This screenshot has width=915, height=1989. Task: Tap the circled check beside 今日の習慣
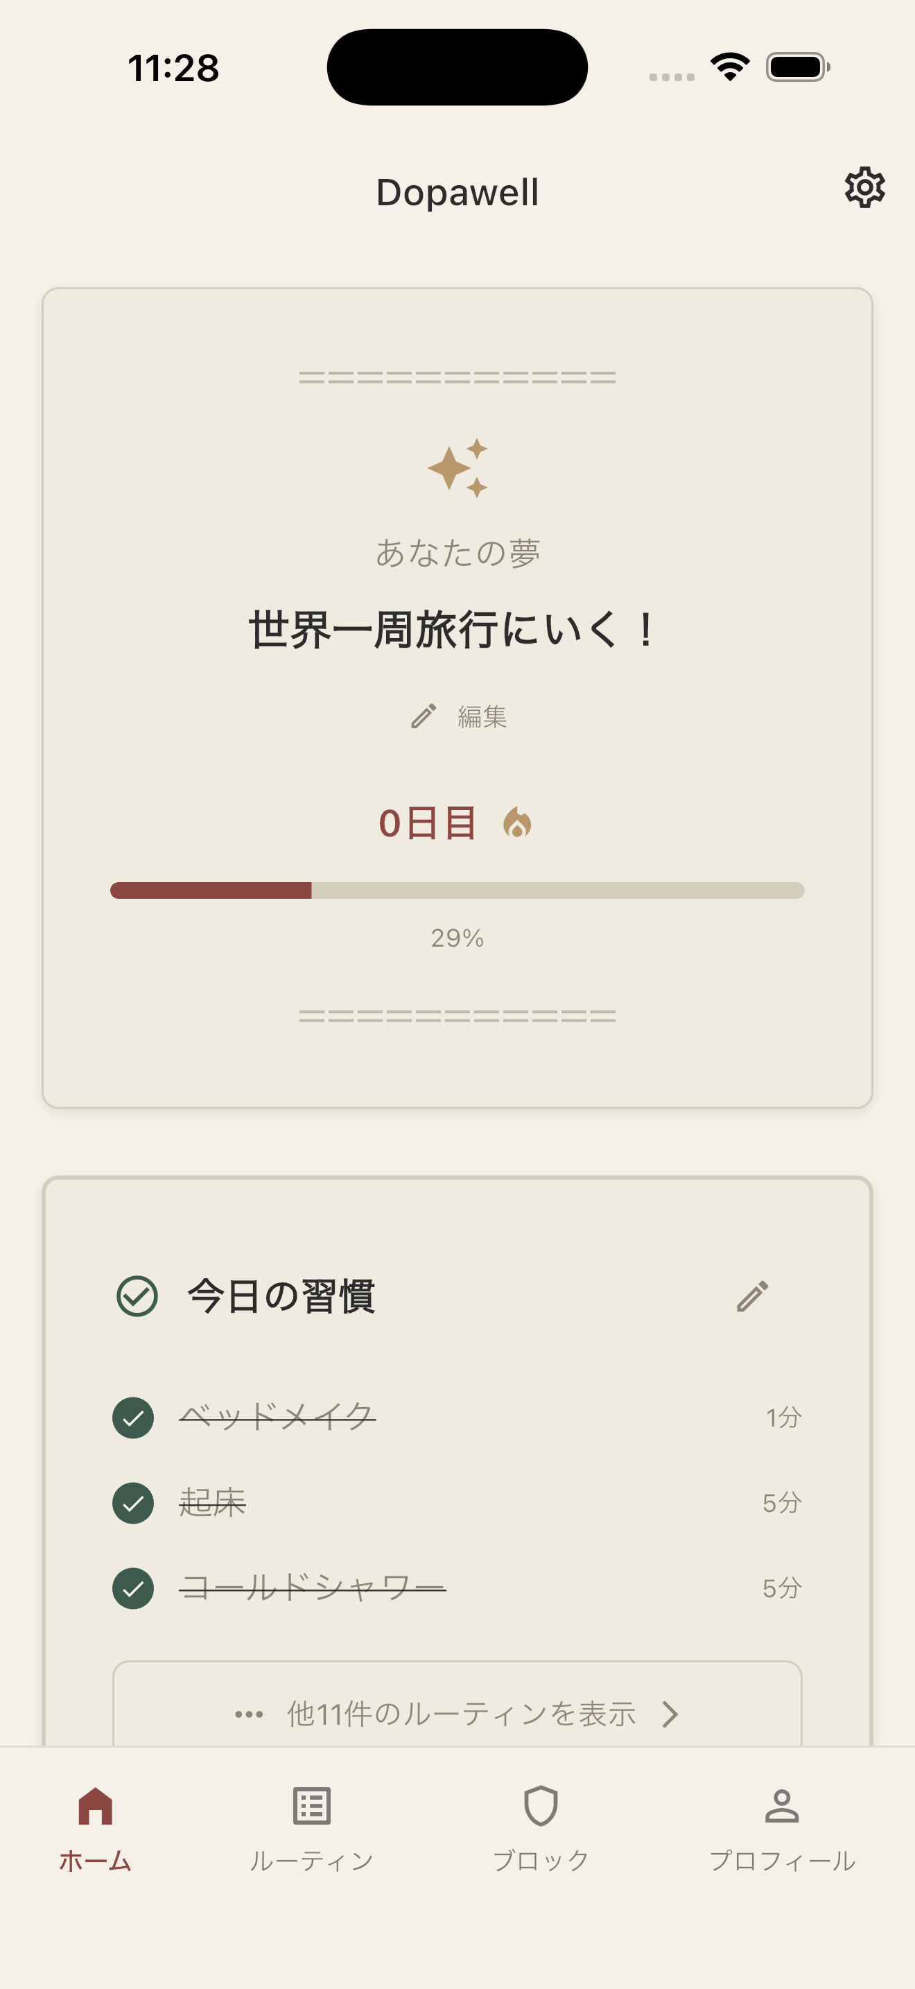(137, 1296)
